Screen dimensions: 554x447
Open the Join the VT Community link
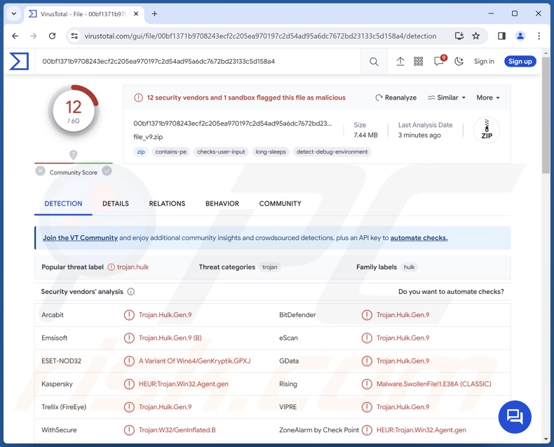pos(80,238)
